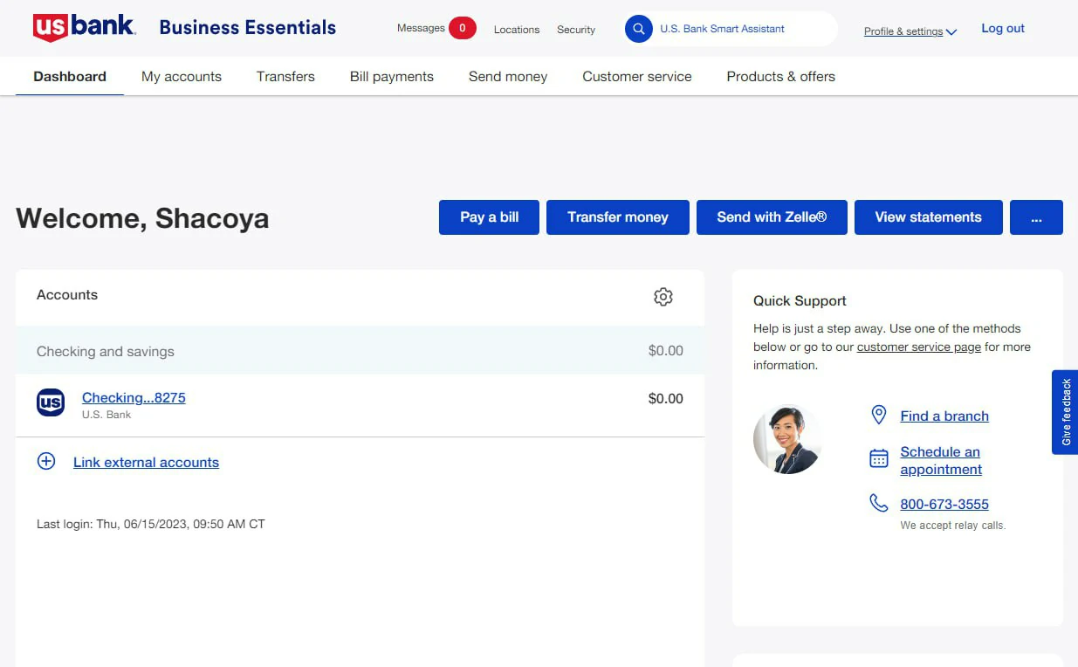Select the Send money tab
1078x667 pixels.
(508, 77)
